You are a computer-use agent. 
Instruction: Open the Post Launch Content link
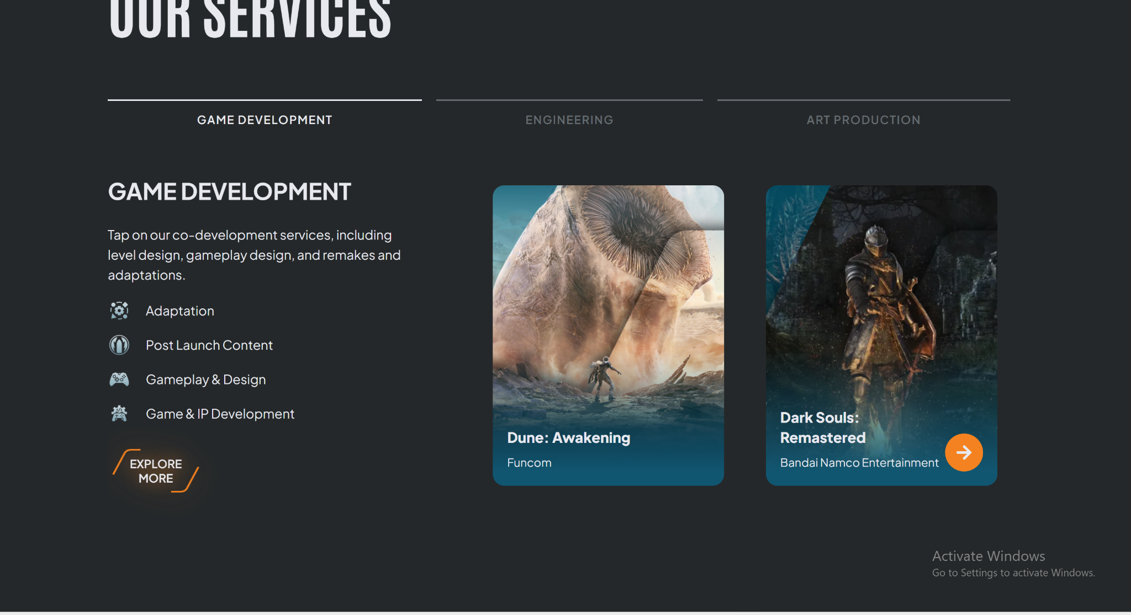[x=209, y=345]
